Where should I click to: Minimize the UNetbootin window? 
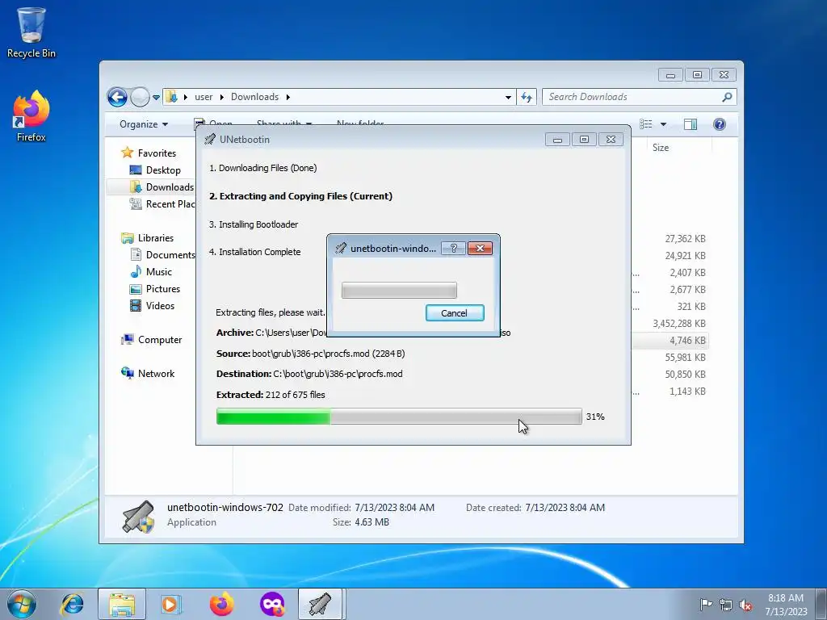pos(557,140)
